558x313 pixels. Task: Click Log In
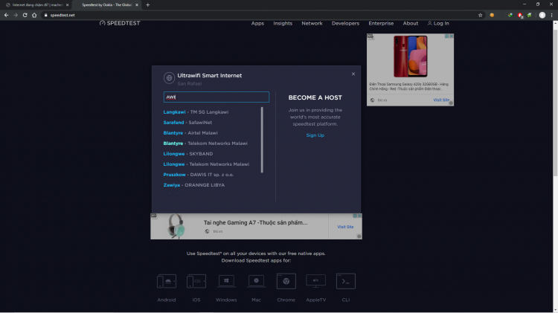[x=438, y=23]
